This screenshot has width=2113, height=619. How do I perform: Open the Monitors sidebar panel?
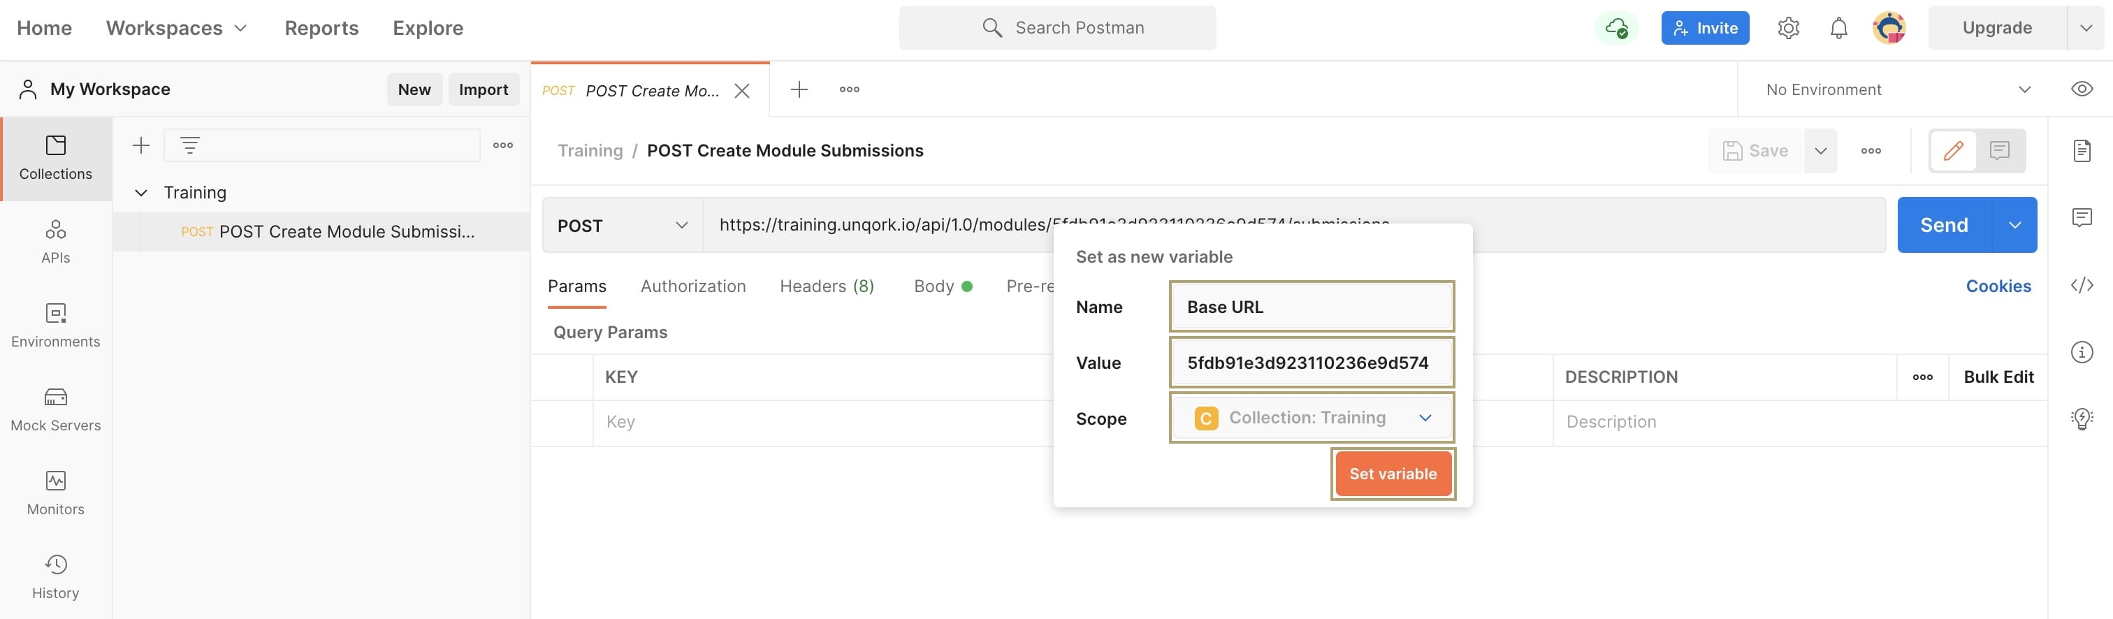(56, 493)
